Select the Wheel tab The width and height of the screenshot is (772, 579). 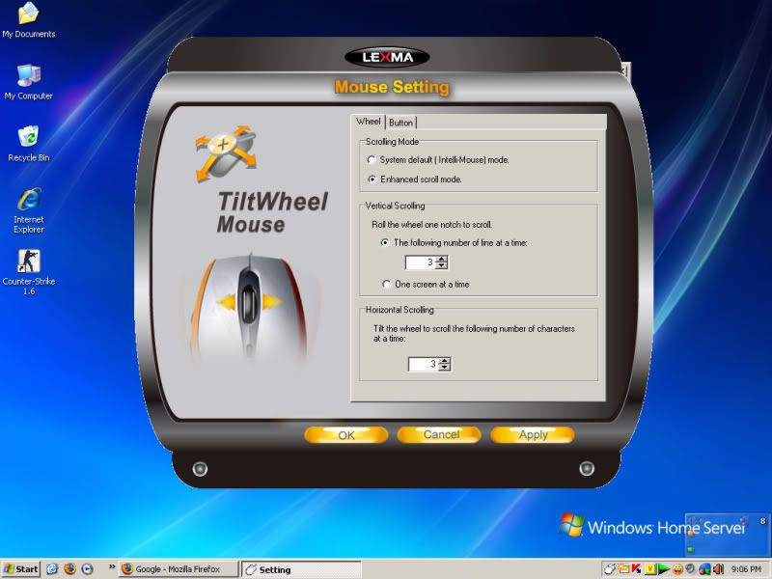[368, 122]
